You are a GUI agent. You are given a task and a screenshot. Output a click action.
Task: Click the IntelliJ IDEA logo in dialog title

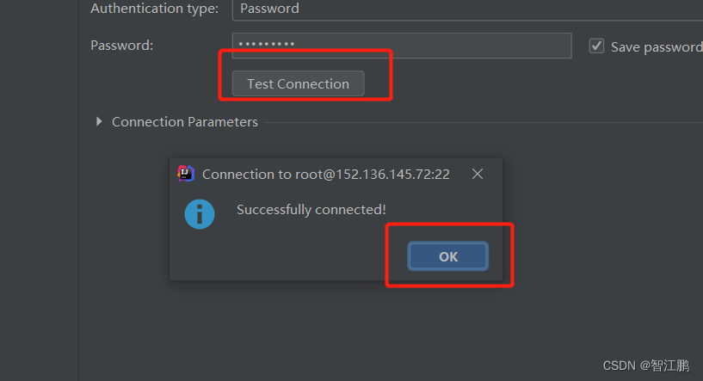point(186,174)
